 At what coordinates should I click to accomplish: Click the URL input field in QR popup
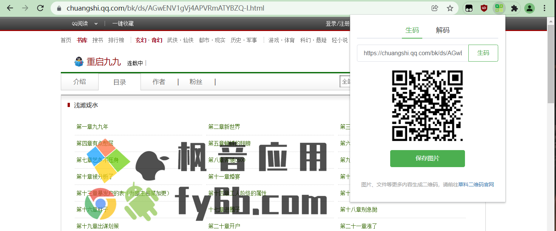point(413,53)
